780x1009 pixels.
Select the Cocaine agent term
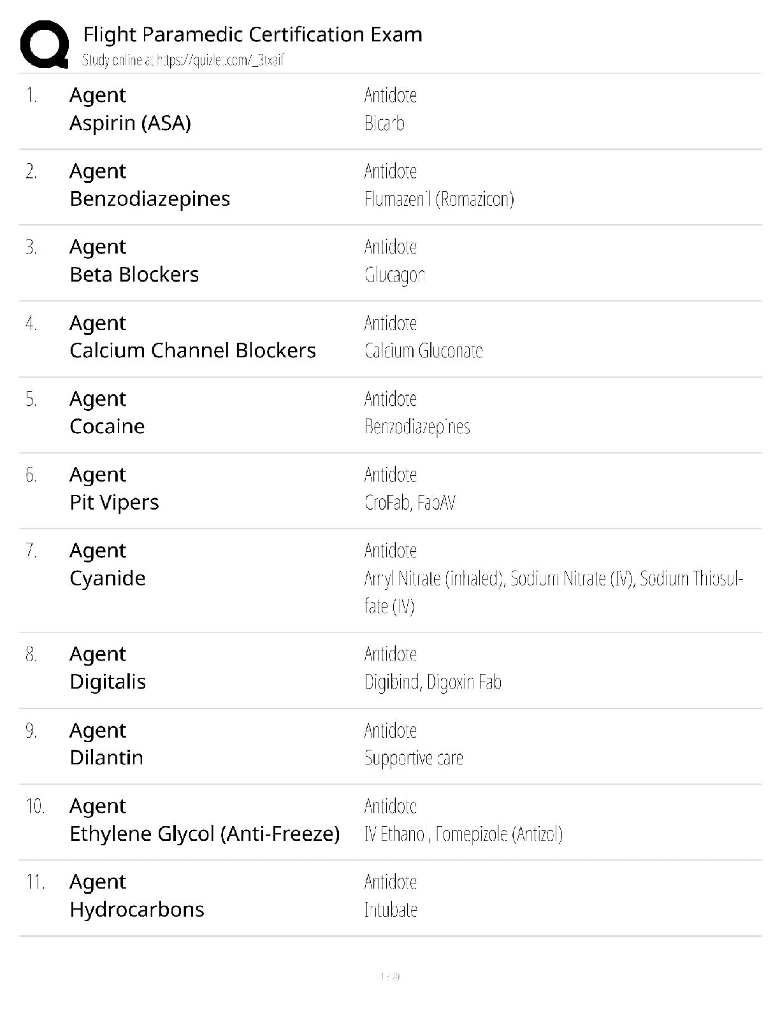point(107,426)
